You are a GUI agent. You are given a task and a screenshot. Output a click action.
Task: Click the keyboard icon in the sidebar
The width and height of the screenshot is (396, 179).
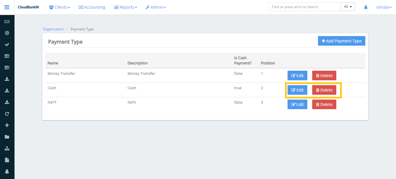click(x=7, y=22)
